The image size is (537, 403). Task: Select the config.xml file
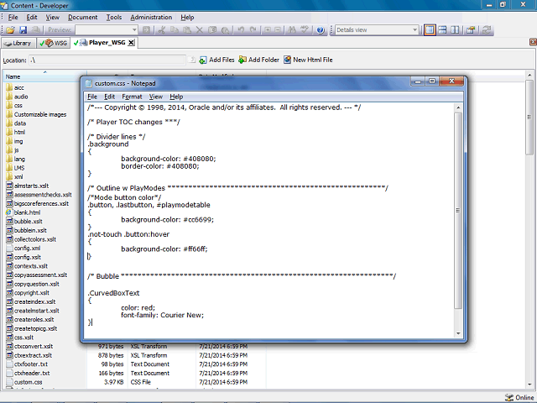(23, 249)
